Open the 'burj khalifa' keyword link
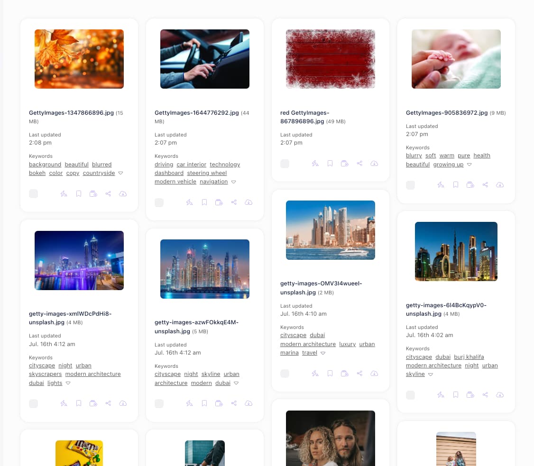534x466 pixels. coord(469,357)
